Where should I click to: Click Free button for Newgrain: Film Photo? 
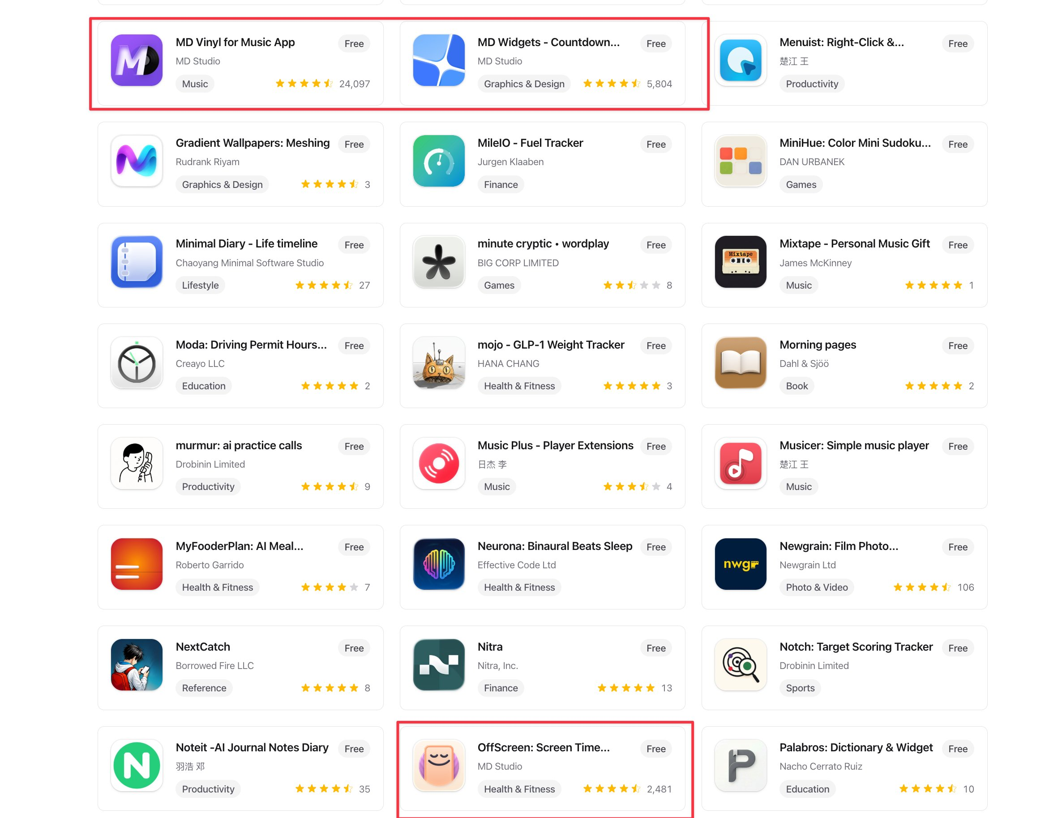pos(958,547)
